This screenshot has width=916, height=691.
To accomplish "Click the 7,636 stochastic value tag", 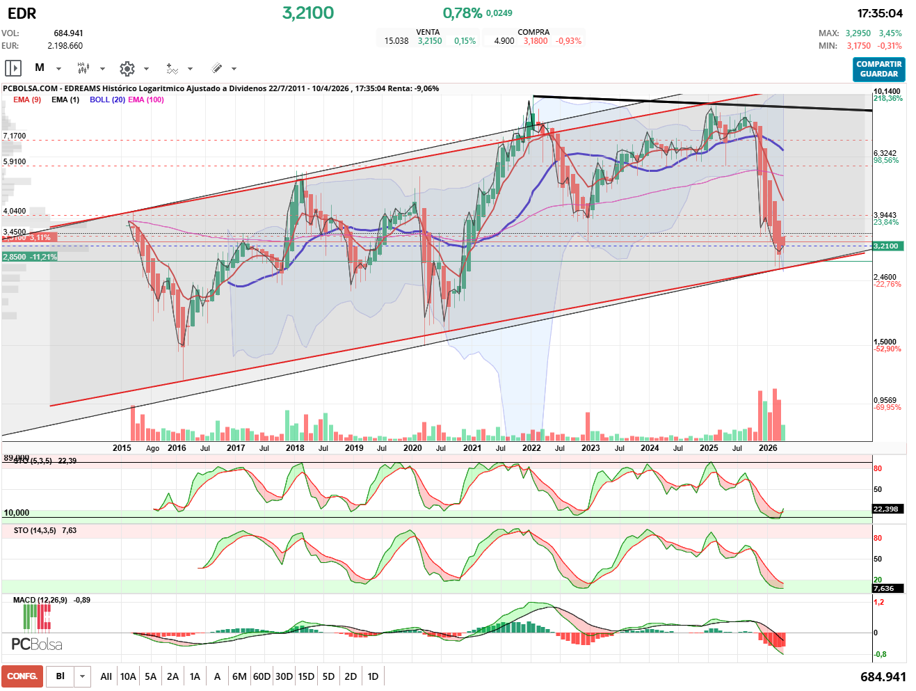I will [x=887, y=588].
